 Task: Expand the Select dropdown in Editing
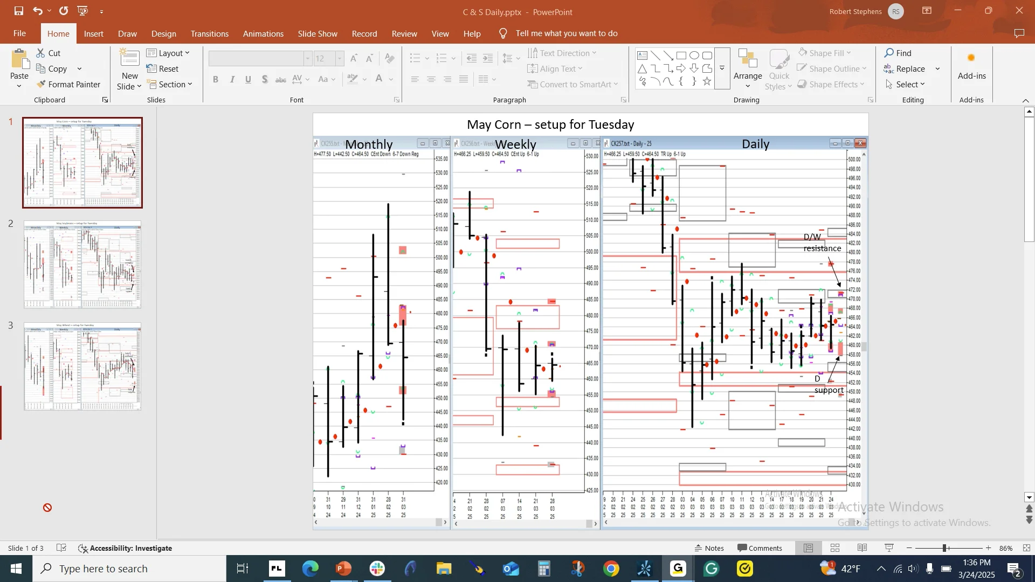click(905, 84)
